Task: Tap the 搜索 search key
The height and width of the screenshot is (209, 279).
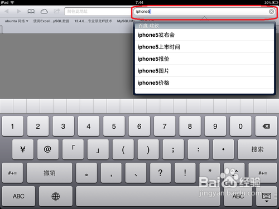Action: point(257,149)
